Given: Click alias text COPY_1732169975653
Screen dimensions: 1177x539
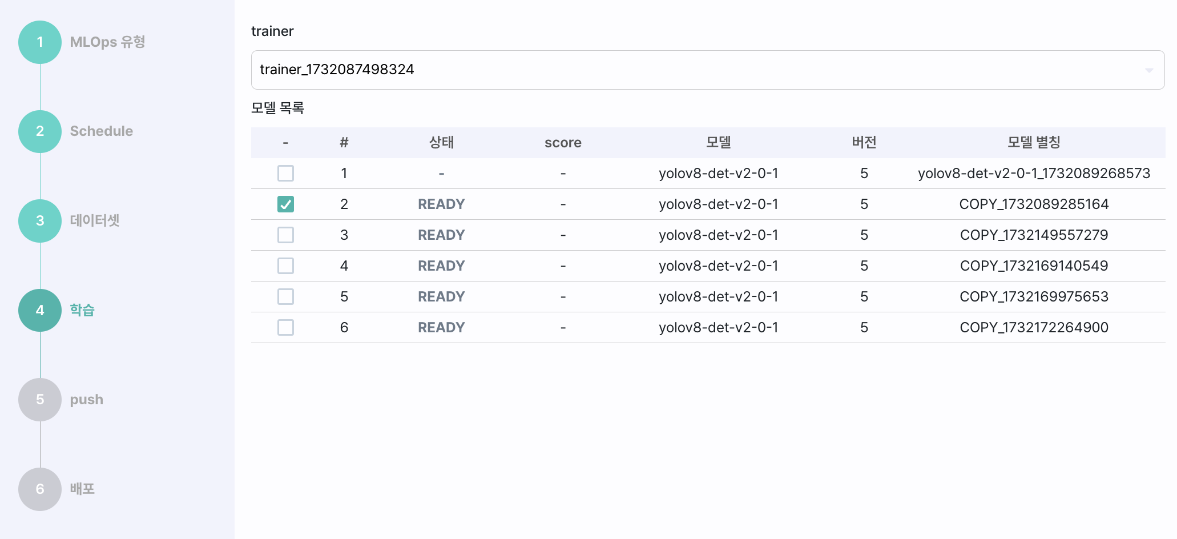Looking at the screenshot, I should 1034,296.
